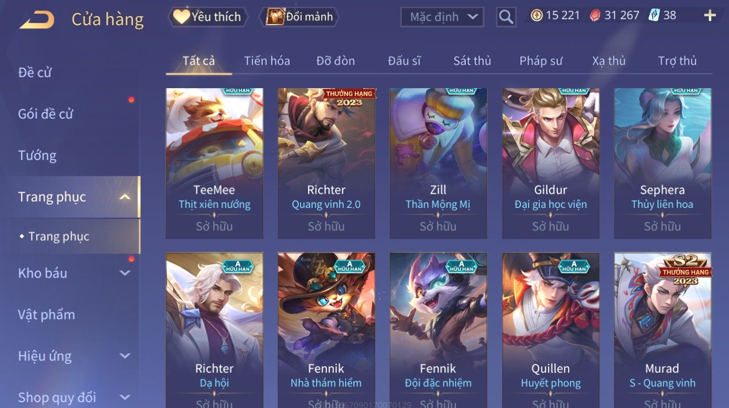The image size is (729, 408).
Task: Expand the Hiệu ứng sidebar section
Action: pos(125,356)
